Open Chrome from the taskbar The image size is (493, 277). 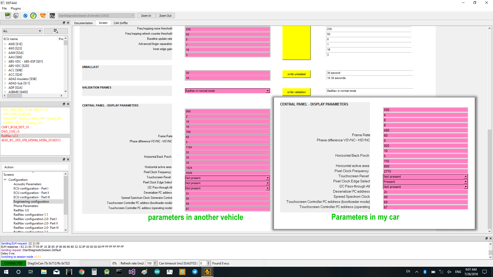[82, 272]
